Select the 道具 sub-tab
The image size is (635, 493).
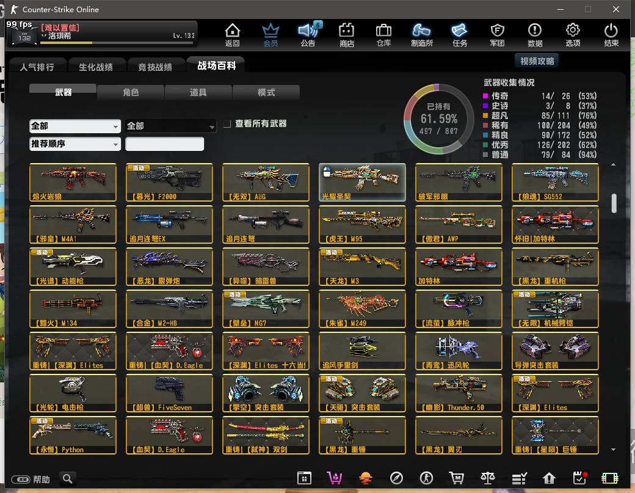pos(198,92)
